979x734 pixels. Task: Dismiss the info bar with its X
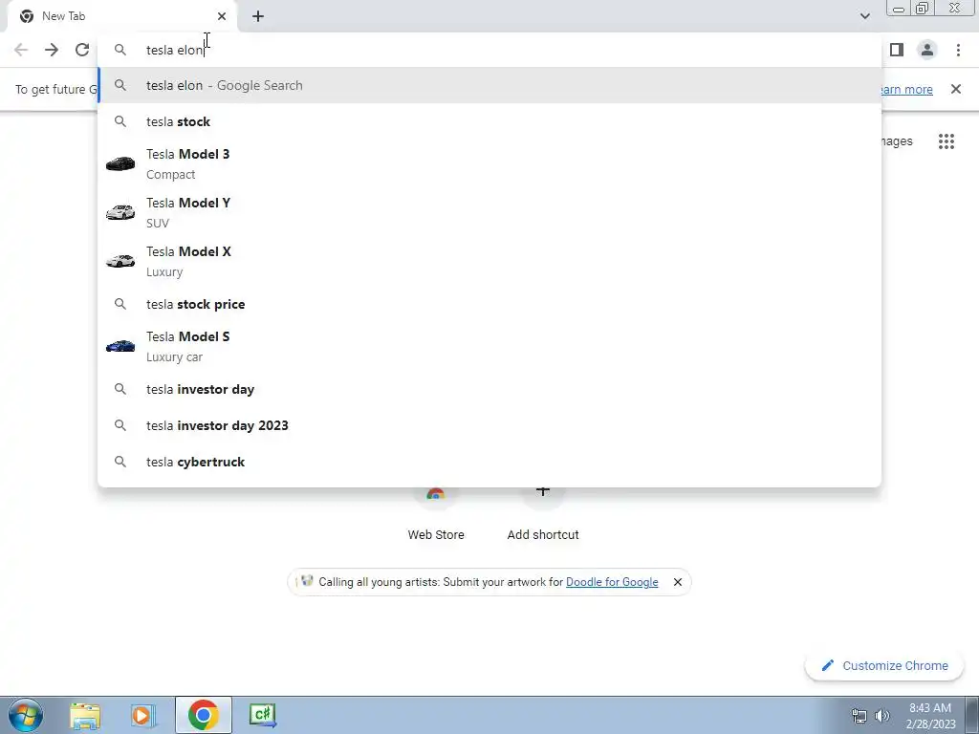click(x=956, y=89)
